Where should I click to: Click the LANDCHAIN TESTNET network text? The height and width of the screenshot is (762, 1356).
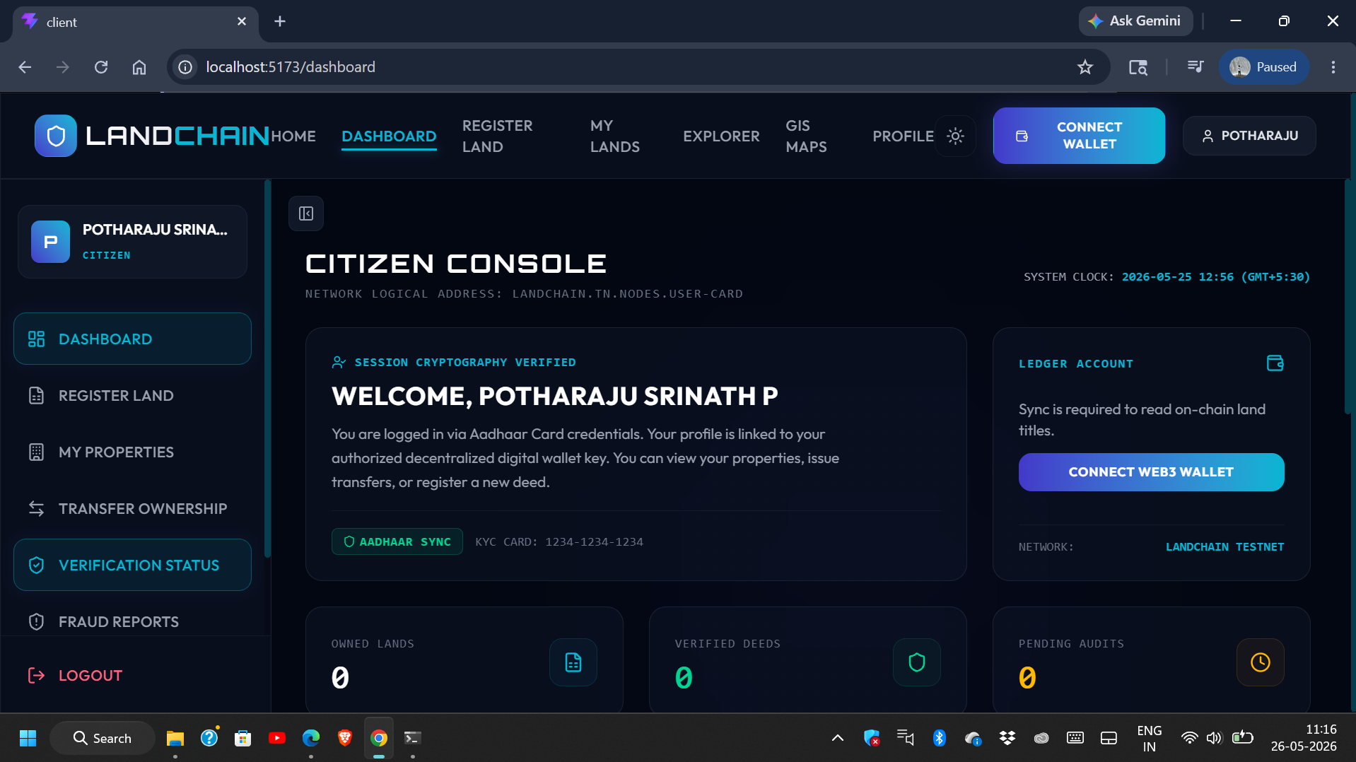coord(1225,547)
